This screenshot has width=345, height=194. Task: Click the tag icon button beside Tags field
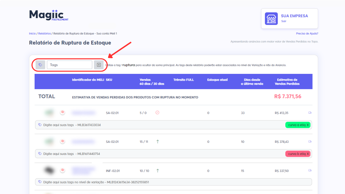click(40, 65)
